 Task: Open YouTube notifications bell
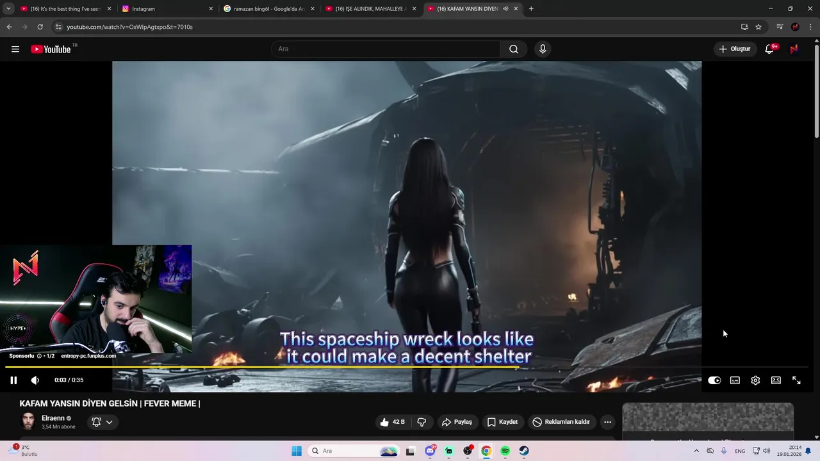770,49
